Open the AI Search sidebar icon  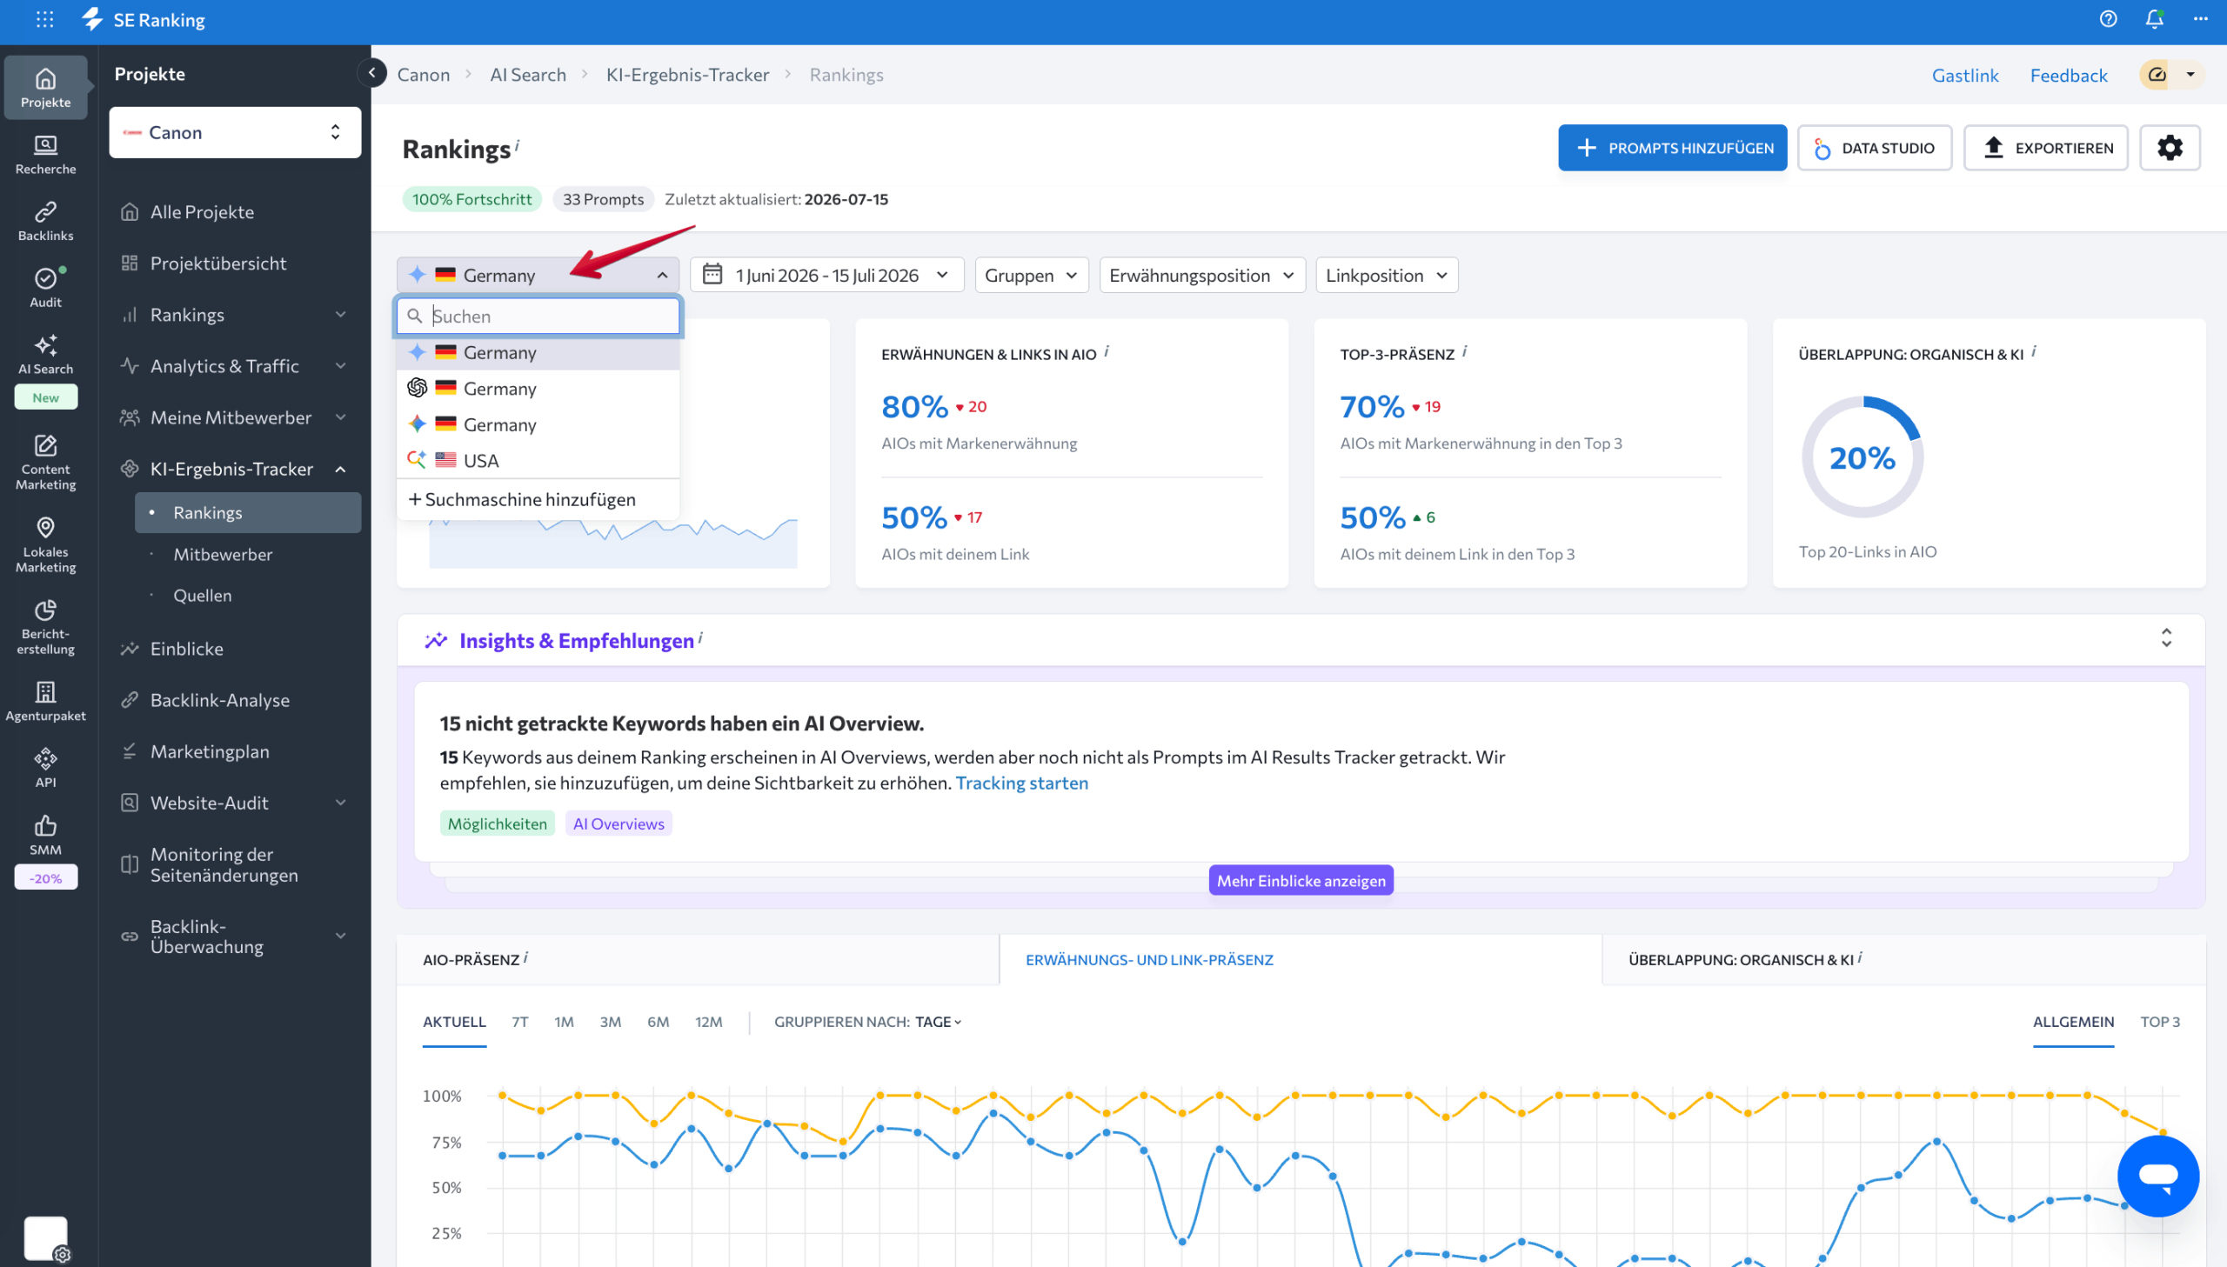pyautogui.click(x=45, y=355)
